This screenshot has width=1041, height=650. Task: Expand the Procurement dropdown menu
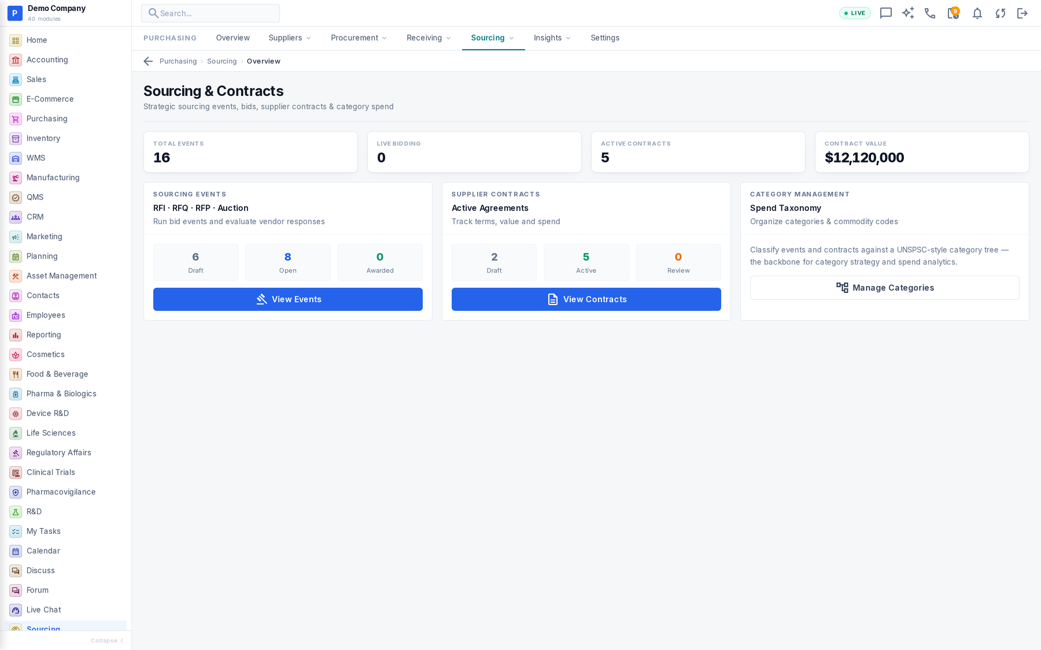coord(359,38)
